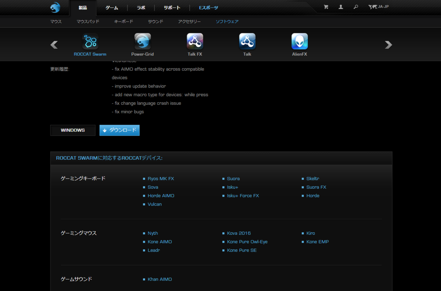Screen dimensions: 441x291
Task: Open the ラボ main menu item
Action: click(141, 8)
